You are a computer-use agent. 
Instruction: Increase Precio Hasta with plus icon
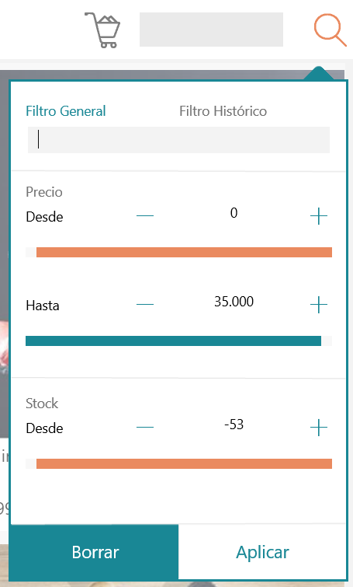[x=319, y=305]
